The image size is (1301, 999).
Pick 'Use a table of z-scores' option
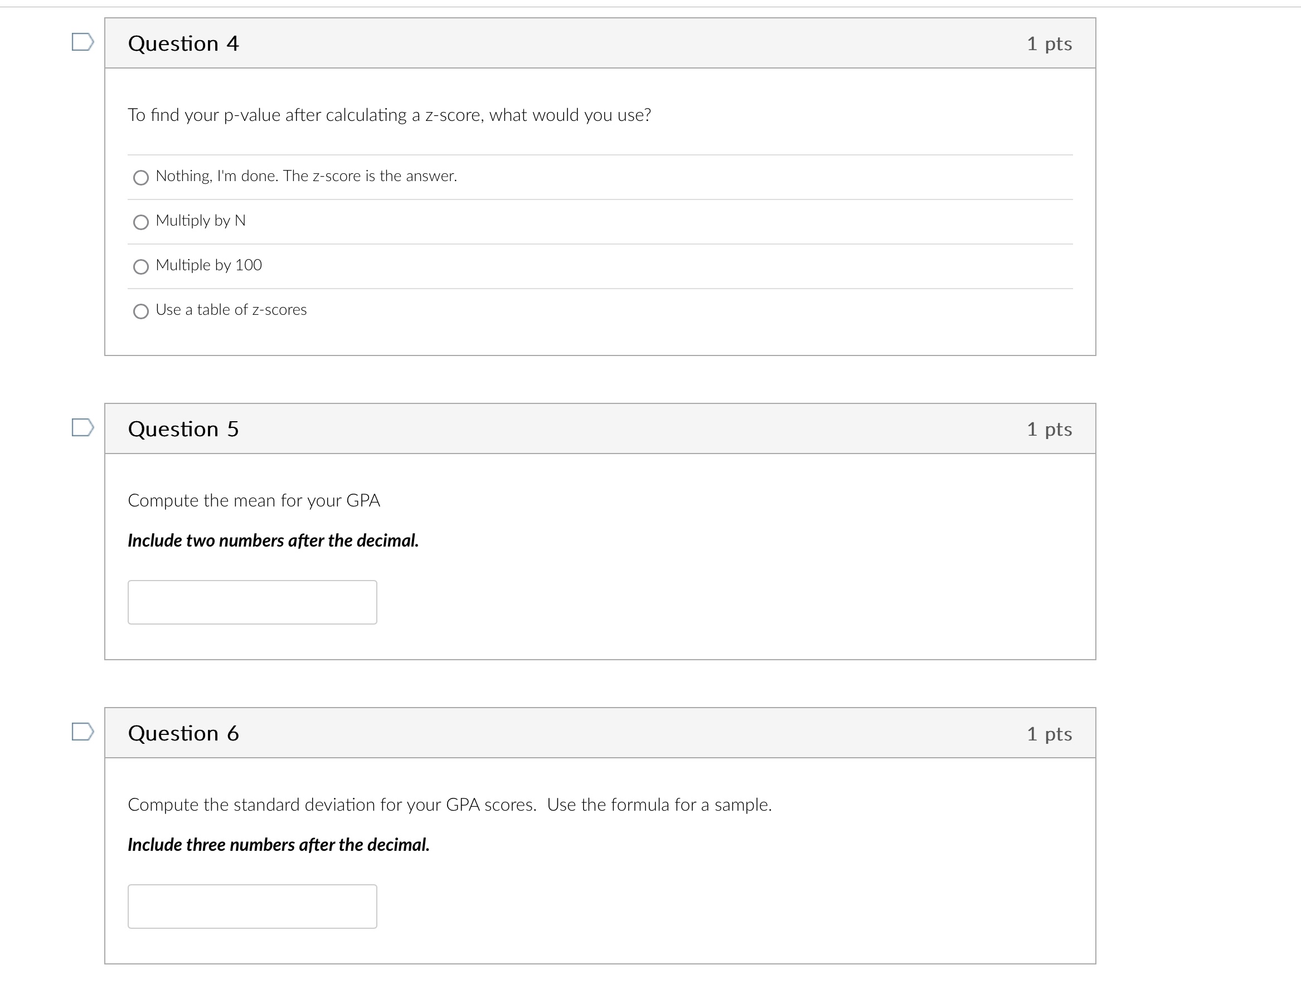[x=141, y=311]
